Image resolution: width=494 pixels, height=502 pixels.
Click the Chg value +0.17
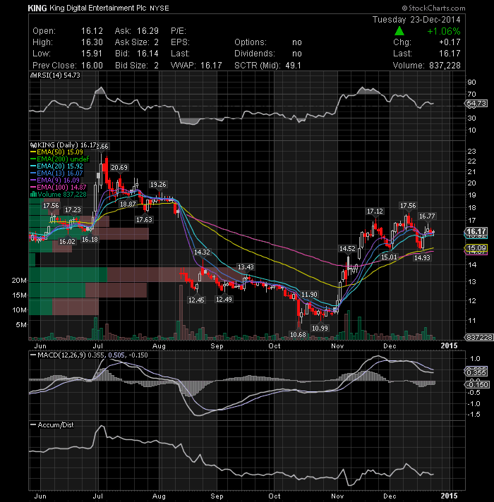[x=450, y=42]
